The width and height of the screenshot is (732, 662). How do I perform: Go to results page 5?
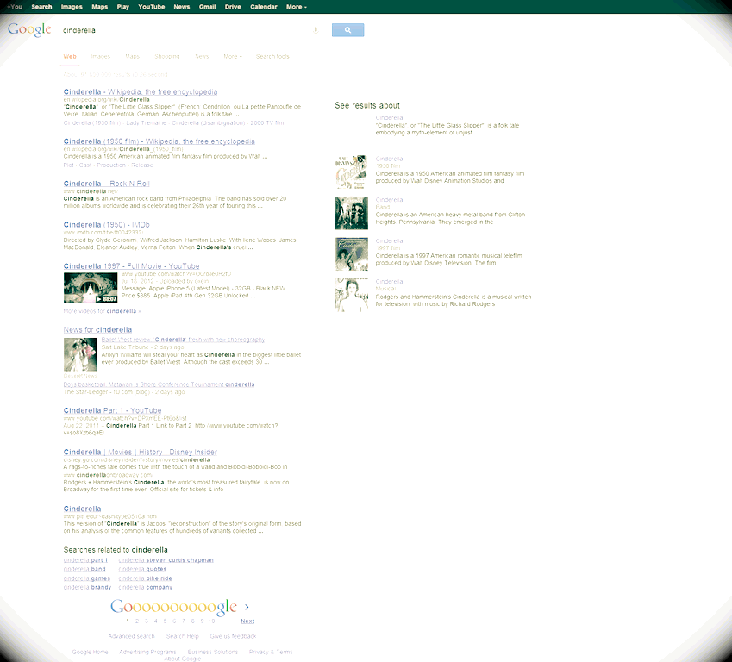click(165, 621)
